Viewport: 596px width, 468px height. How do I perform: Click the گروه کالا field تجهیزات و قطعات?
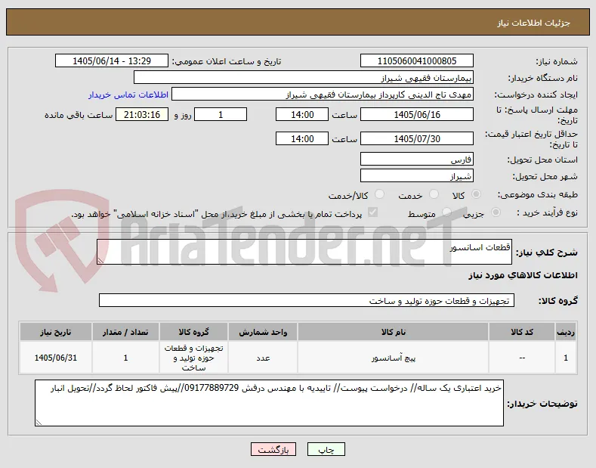click(x=307, y=301)
